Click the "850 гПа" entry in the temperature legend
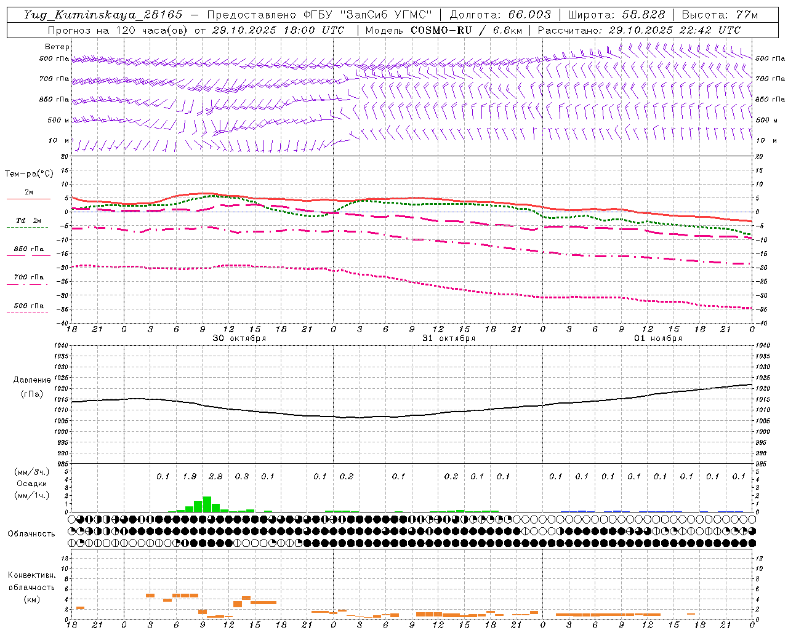The width and height of the screenshot is (788, 630). [x=28, y=249]
